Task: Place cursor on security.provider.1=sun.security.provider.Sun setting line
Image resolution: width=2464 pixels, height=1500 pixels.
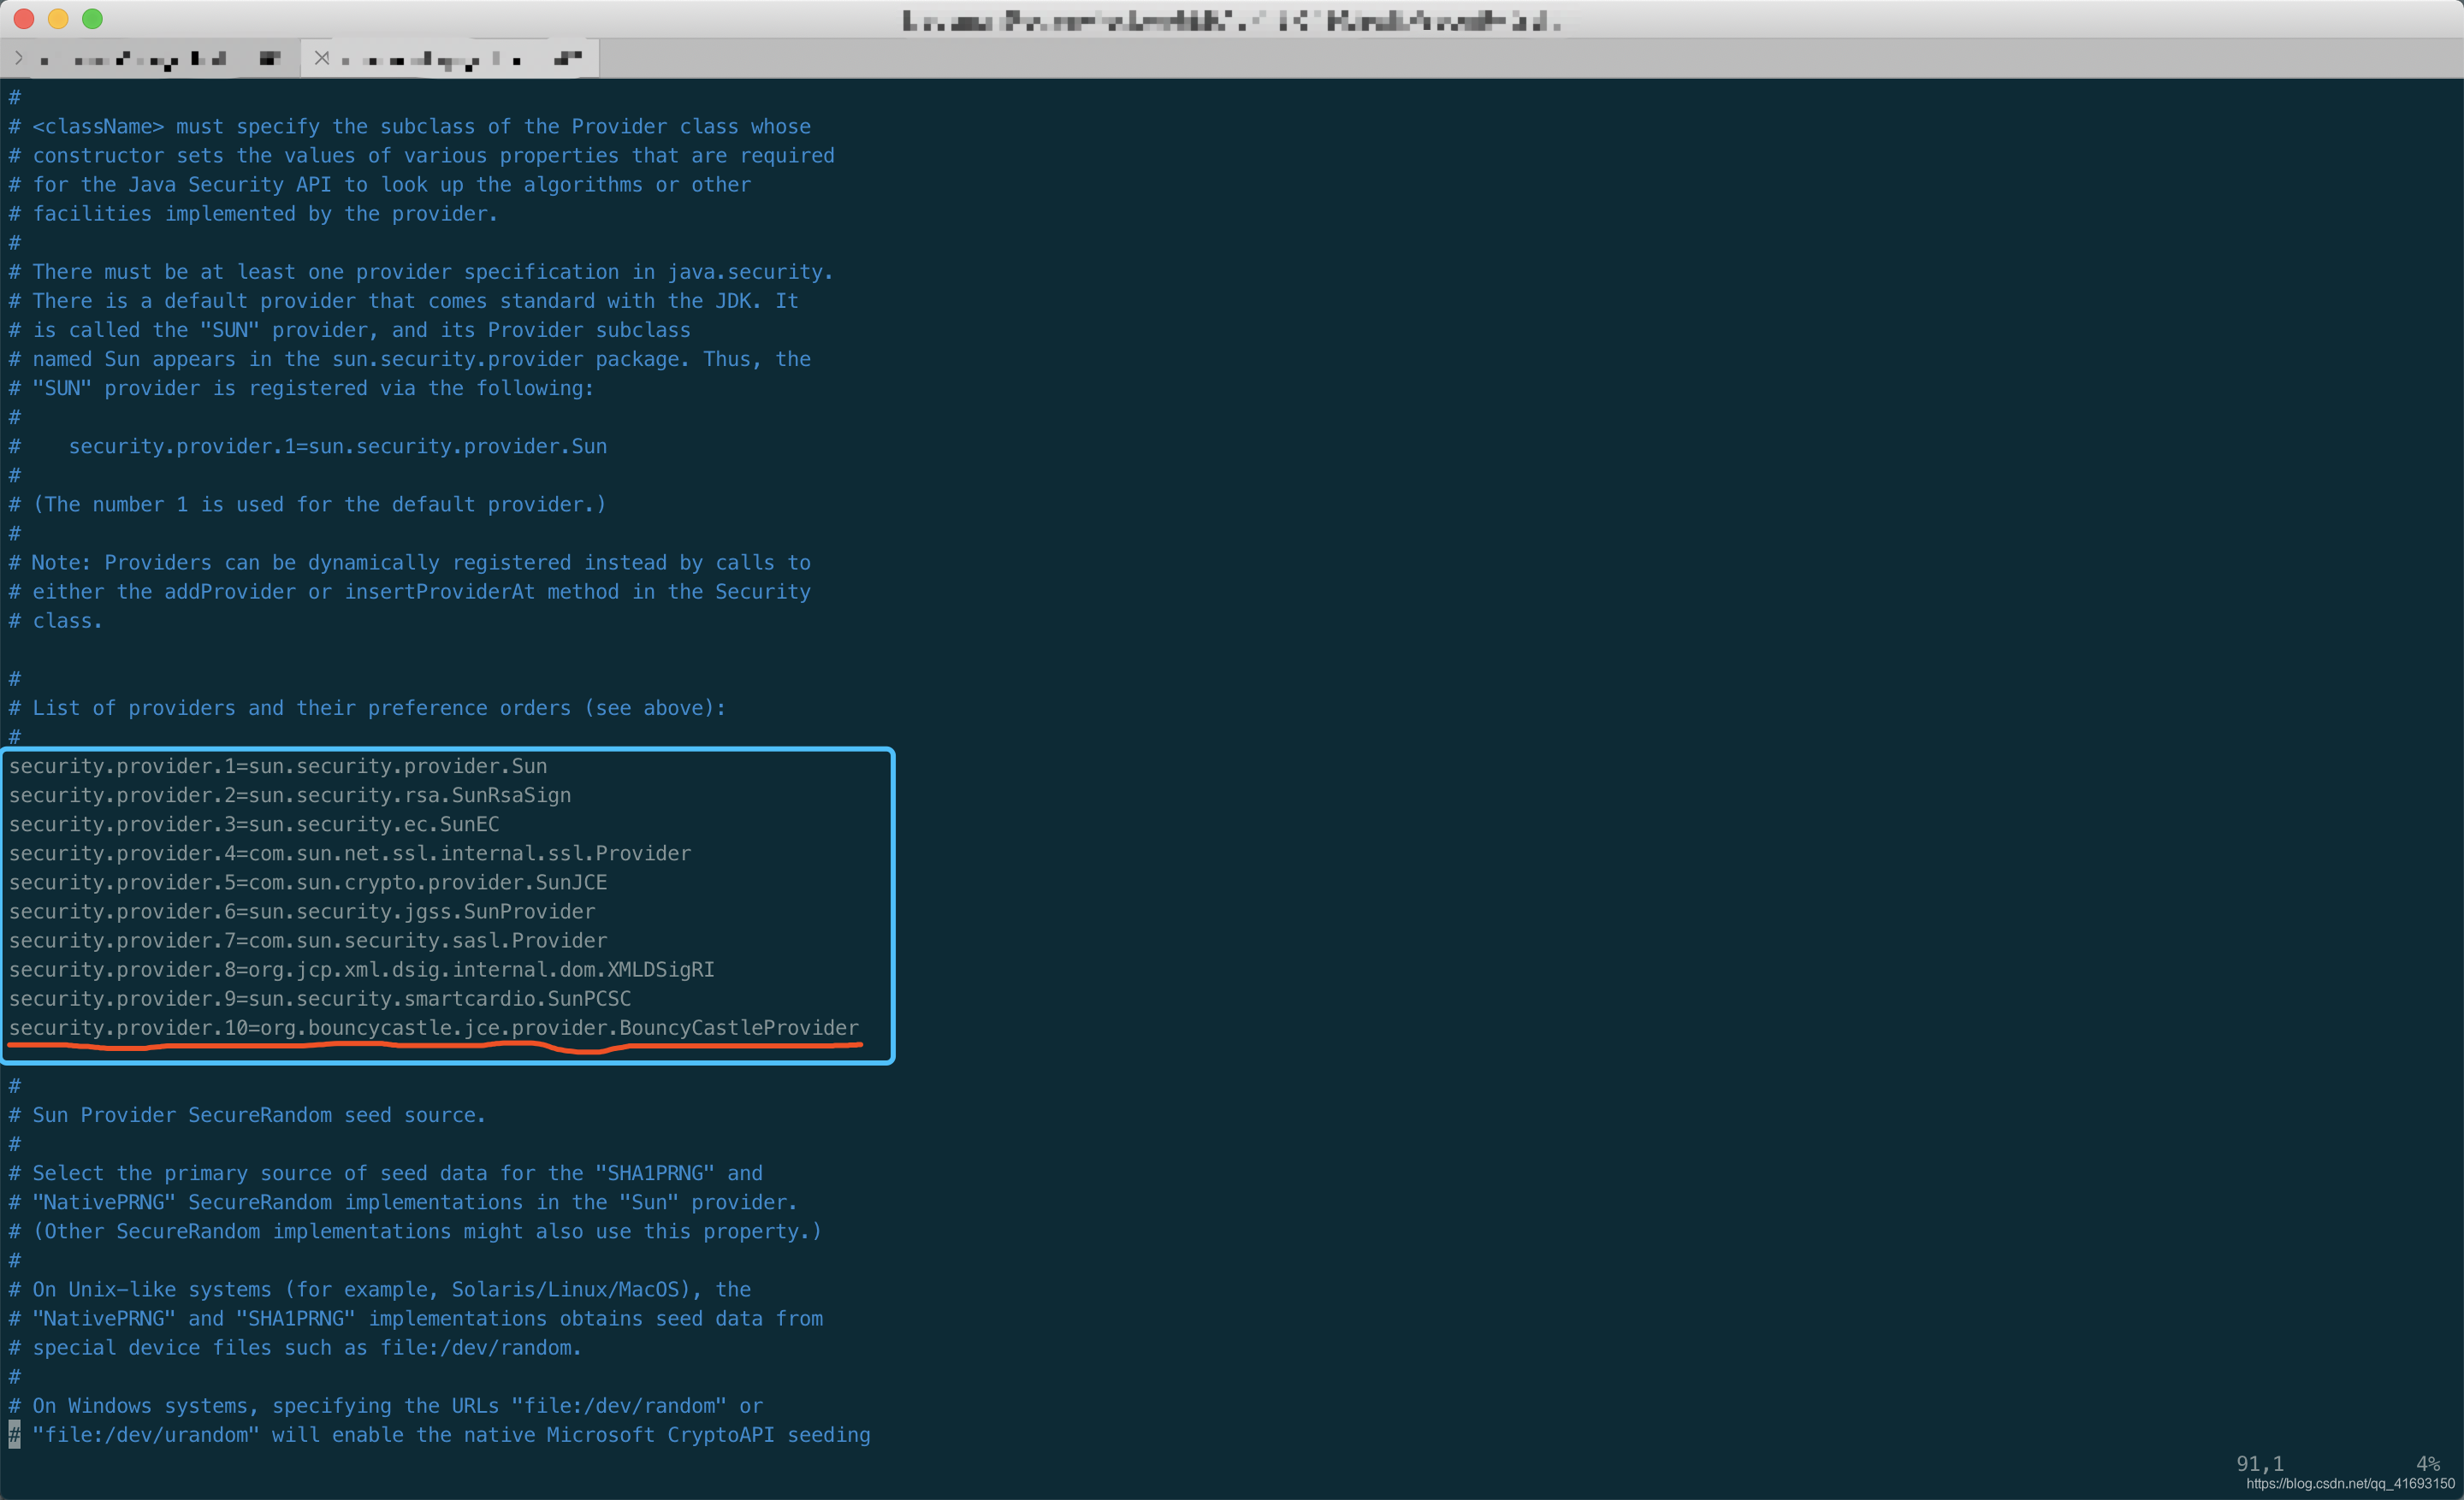Action: 278,766
